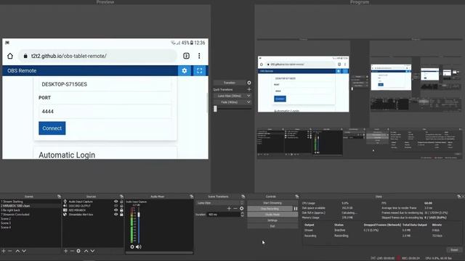Open Scene Transitions type combo box

point(219,203)
